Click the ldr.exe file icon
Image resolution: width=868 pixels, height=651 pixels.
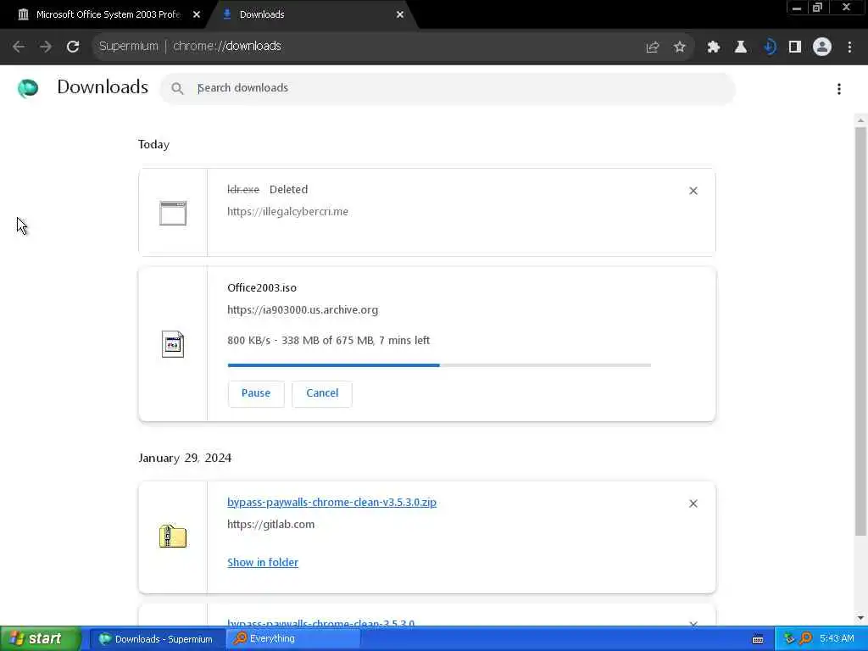point(173,213)
